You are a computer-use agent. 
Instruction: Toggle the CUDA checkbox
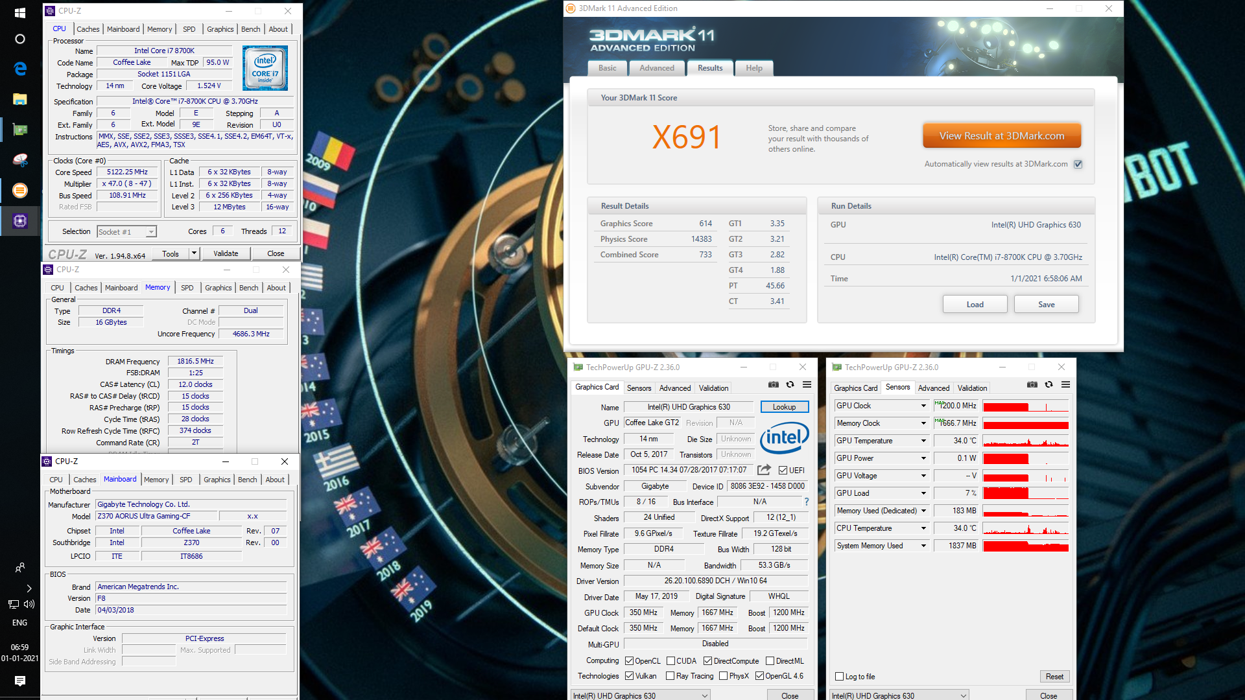(670, 661)
